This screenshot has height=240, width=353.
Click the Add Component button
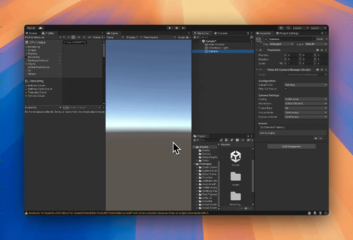click(291, 146)
